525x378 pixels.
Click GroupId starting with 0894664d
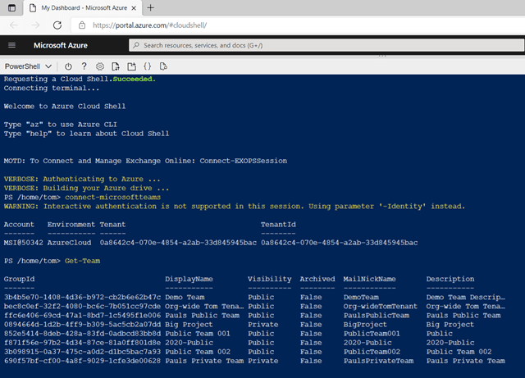click(x=82, y=325)
